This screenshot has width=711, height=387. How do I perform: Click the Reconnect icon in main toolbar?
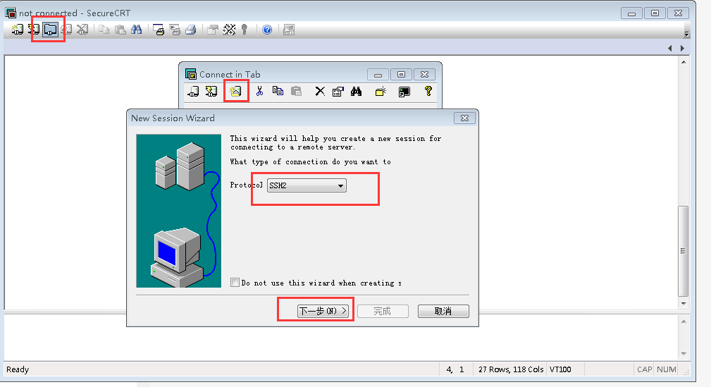click(67, 30)
